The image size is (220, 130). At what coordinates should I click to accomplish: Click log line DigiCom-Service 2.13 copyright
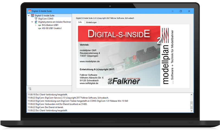click(68, 98)
